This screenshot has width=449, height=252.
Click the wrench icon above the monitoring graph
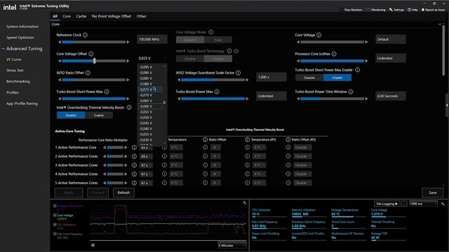pos(245,202)
